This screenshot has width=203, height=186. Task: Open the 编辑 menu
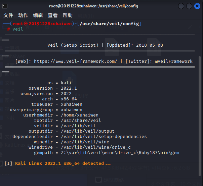coord(38,15)
